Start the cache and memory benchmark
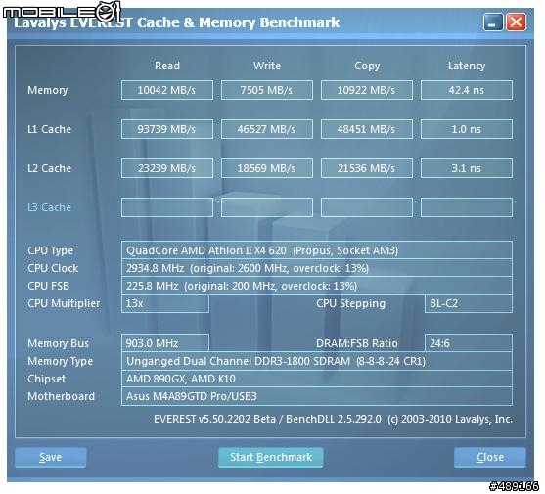545x494 pixels. [x=271, y=457]
